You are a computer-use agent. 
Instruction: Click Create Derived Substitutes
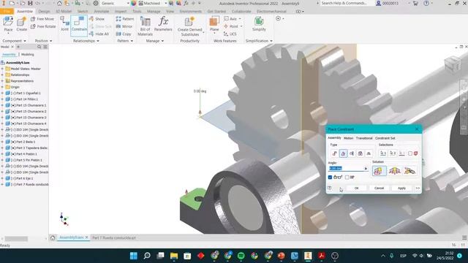[x=190, y=26]
